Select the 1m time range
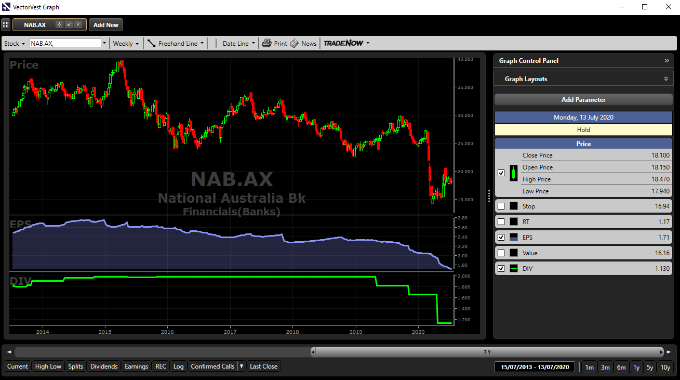 click(x=589, y=367)
